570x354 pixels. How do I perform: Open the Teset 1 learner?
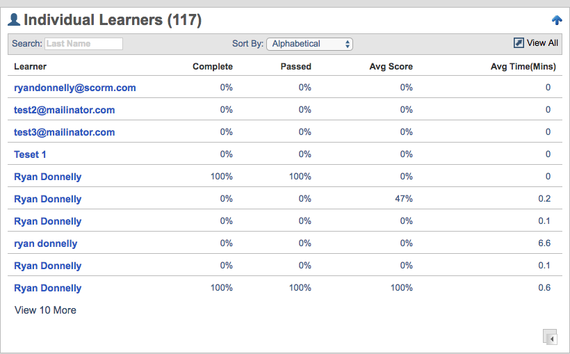click(30, 154)
